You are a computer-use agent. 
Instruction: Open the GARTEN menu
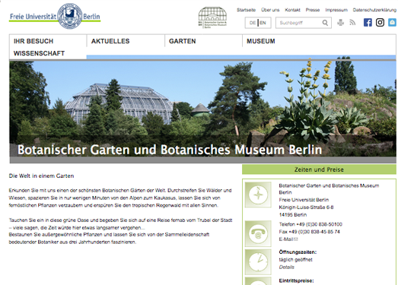(x=183, y=41)
